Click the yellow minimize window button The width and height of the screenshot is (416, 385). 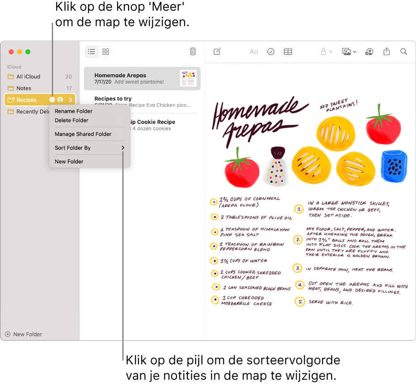point(20,52)
